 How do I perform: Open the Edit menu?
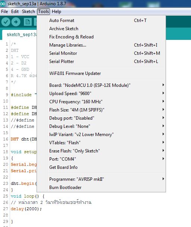click(x=15, y=12)
